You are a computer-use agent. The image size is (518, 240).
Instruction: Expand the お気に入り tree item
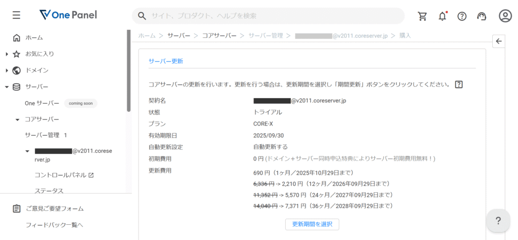tap(7, 54)
